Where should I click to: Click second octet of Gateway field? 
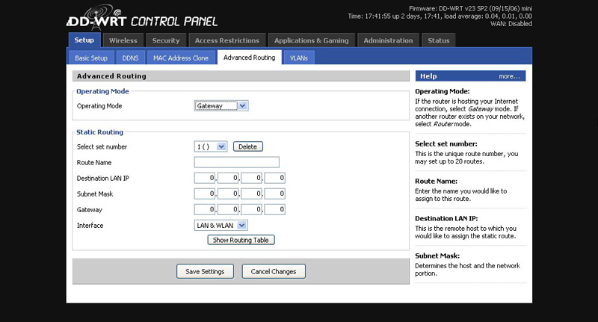pos(228,209)
